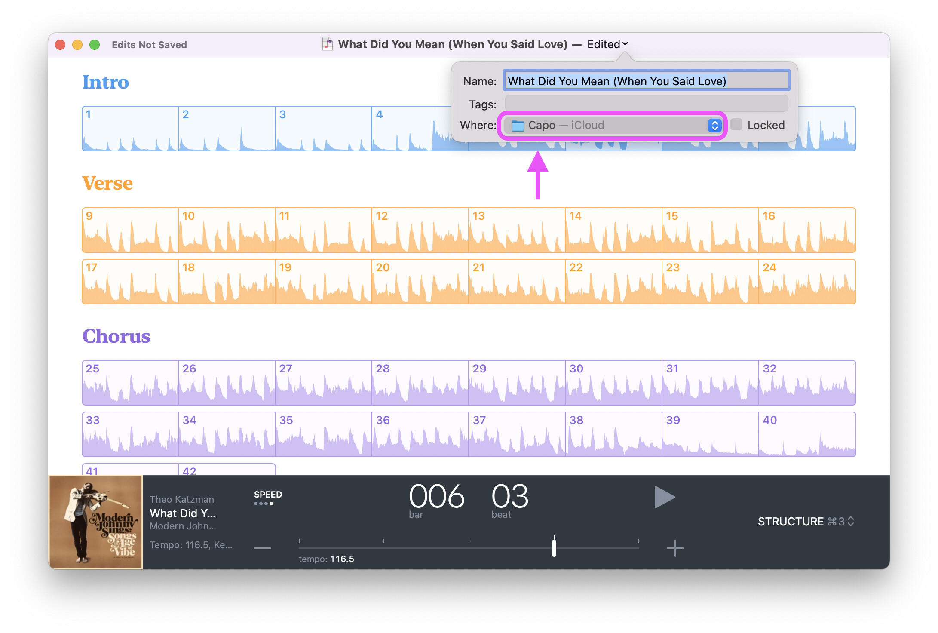This screenshot has width=938, height=633.
Task: Click the Play button
Action: (664, 497)
